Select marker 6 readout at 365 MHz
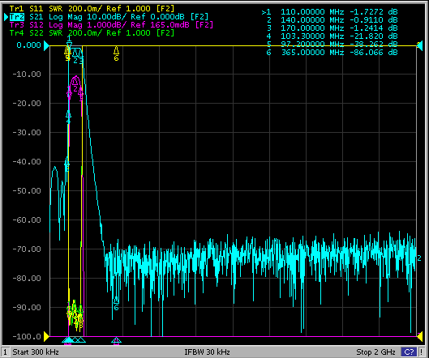429x358 pixels. coord(332,53)
